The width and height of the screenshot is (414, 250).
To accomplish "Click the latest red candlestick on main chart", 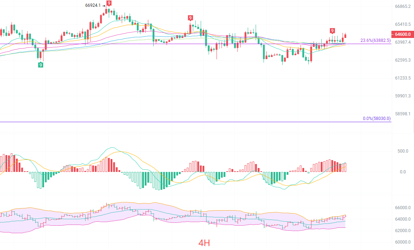I will [x=345, y=36].
